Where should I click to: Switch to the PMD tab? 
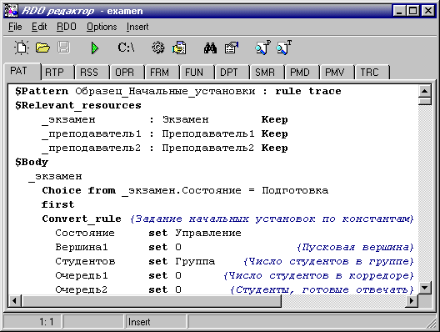pyautogui.click(x=302, y=73)
